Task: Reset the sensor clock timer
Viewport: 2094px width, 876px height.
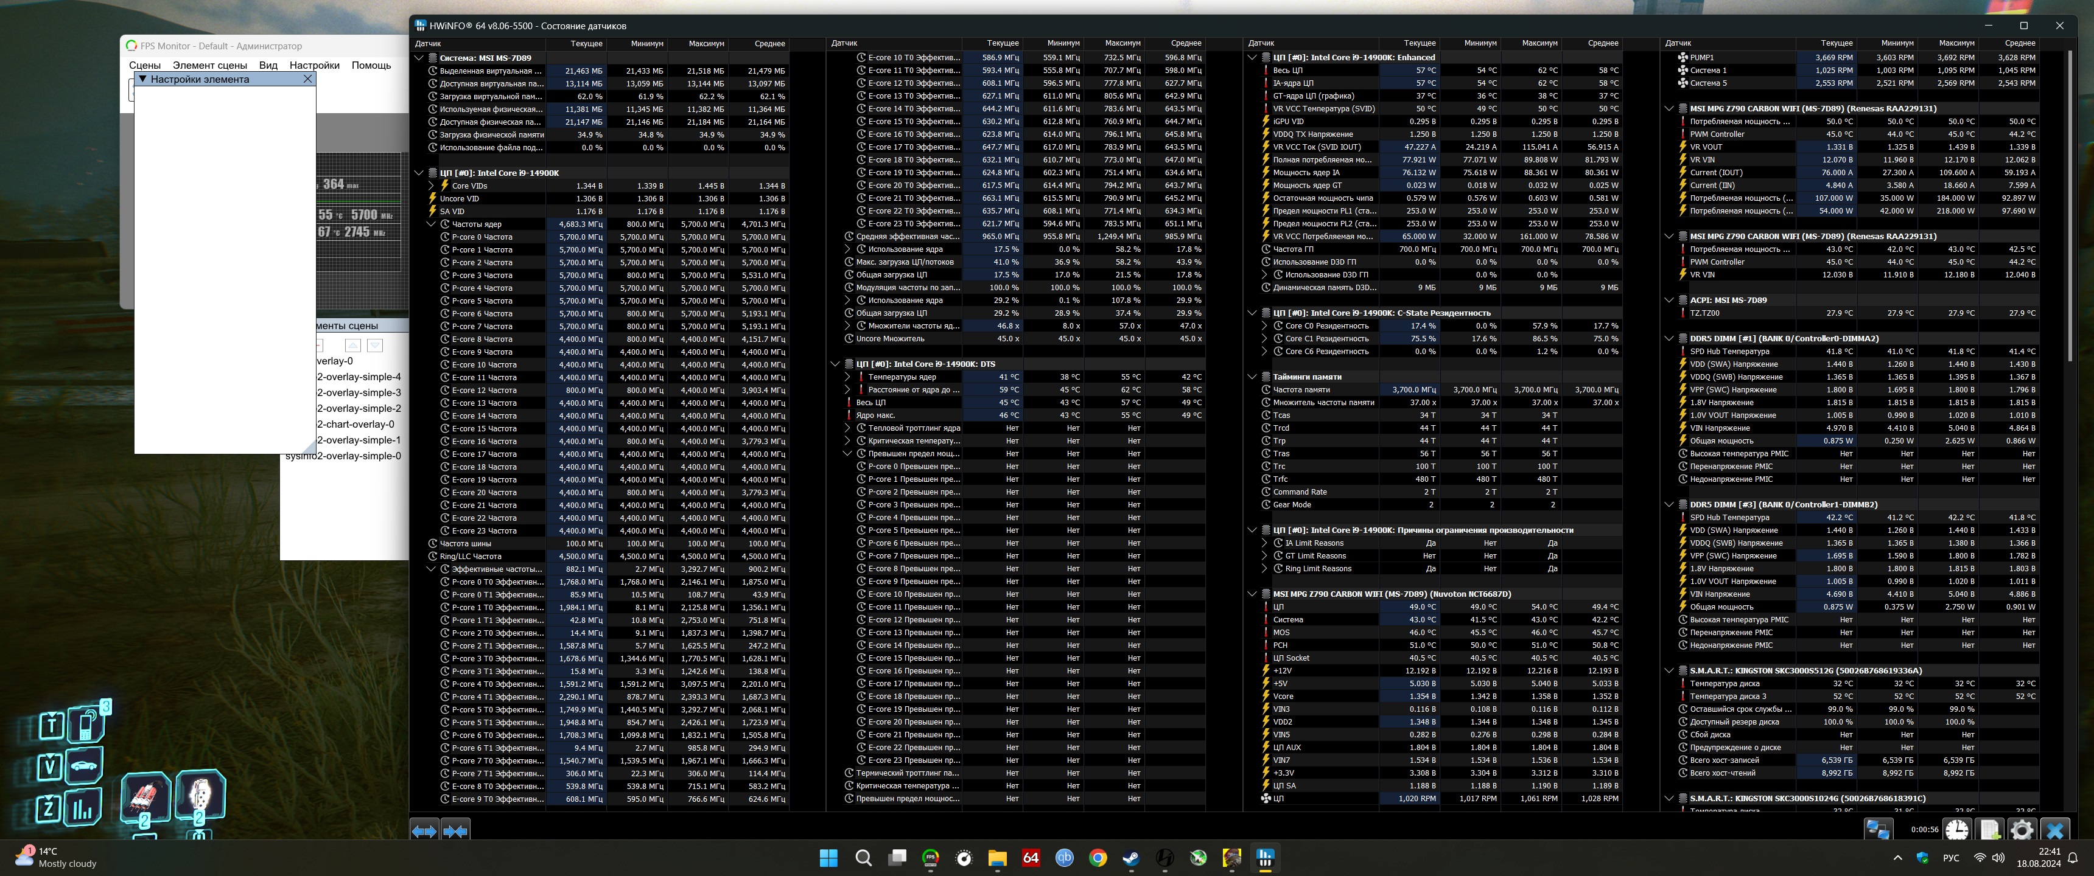Action: point(1956,830)
